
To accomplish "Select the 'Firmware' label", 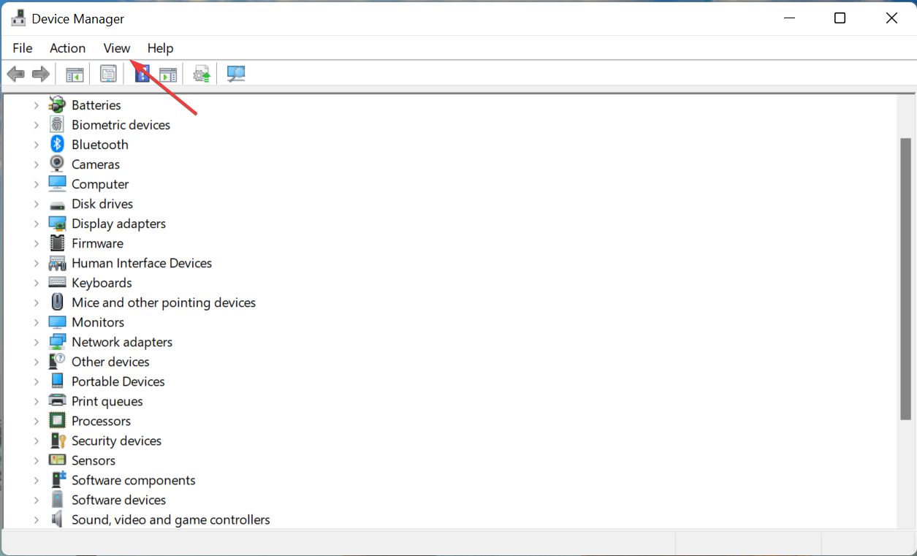I will 97,243.
